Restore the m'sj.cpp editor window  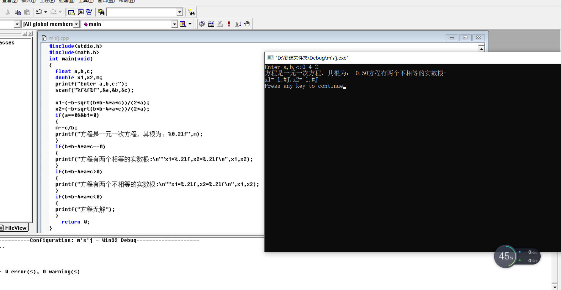(465, 38)
